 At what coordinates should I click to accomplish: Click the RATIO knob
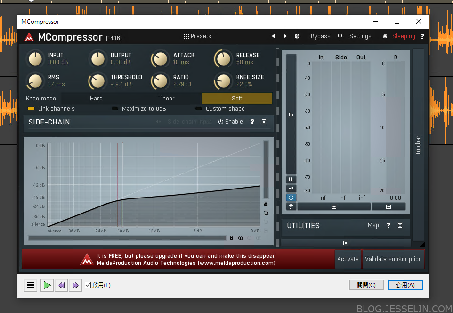pos(161,81)
